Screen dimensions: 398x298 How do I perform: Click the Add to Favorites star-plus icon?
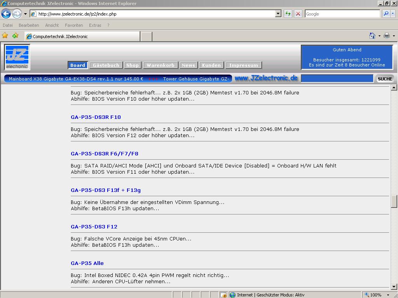16,36
